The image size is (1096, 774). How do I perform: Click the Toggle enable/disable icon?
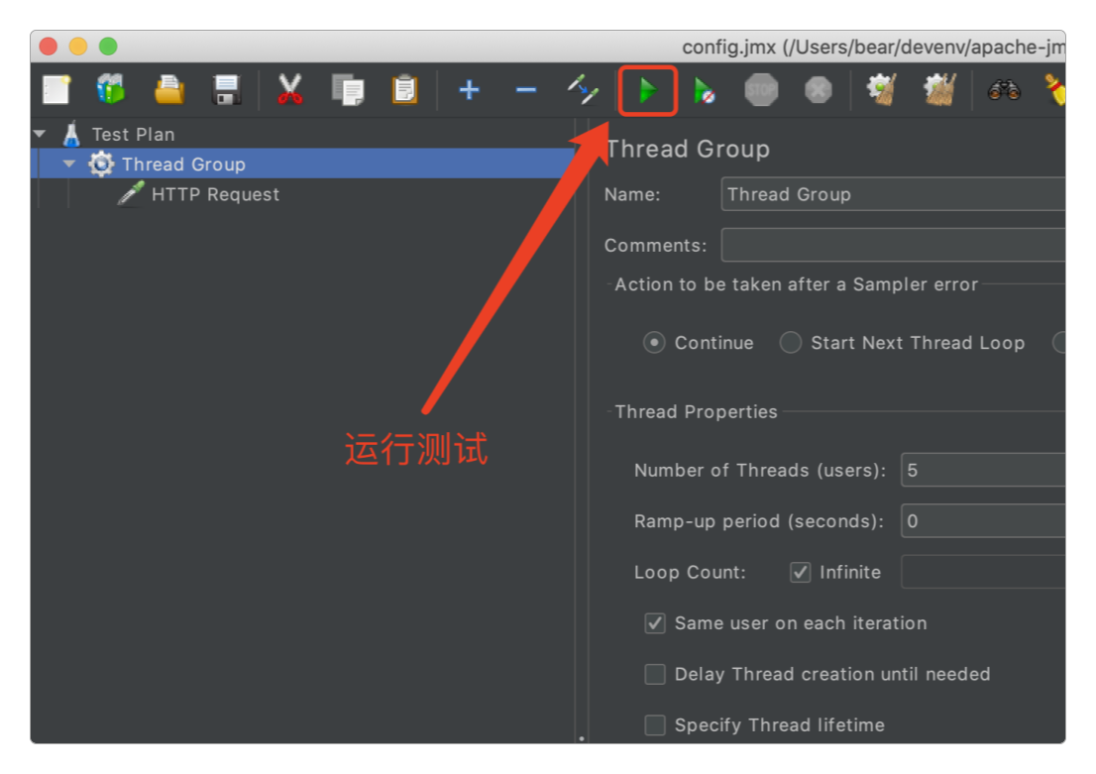coord(583,90)
